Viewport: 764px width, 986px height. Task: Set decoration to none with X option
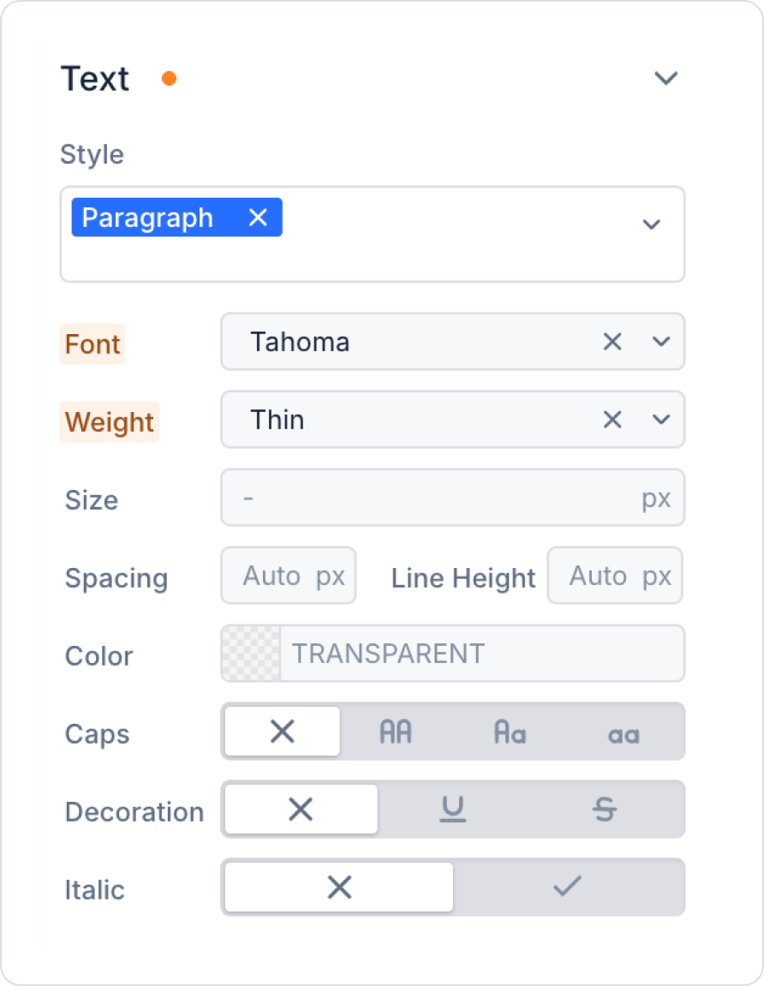(301, 810)
